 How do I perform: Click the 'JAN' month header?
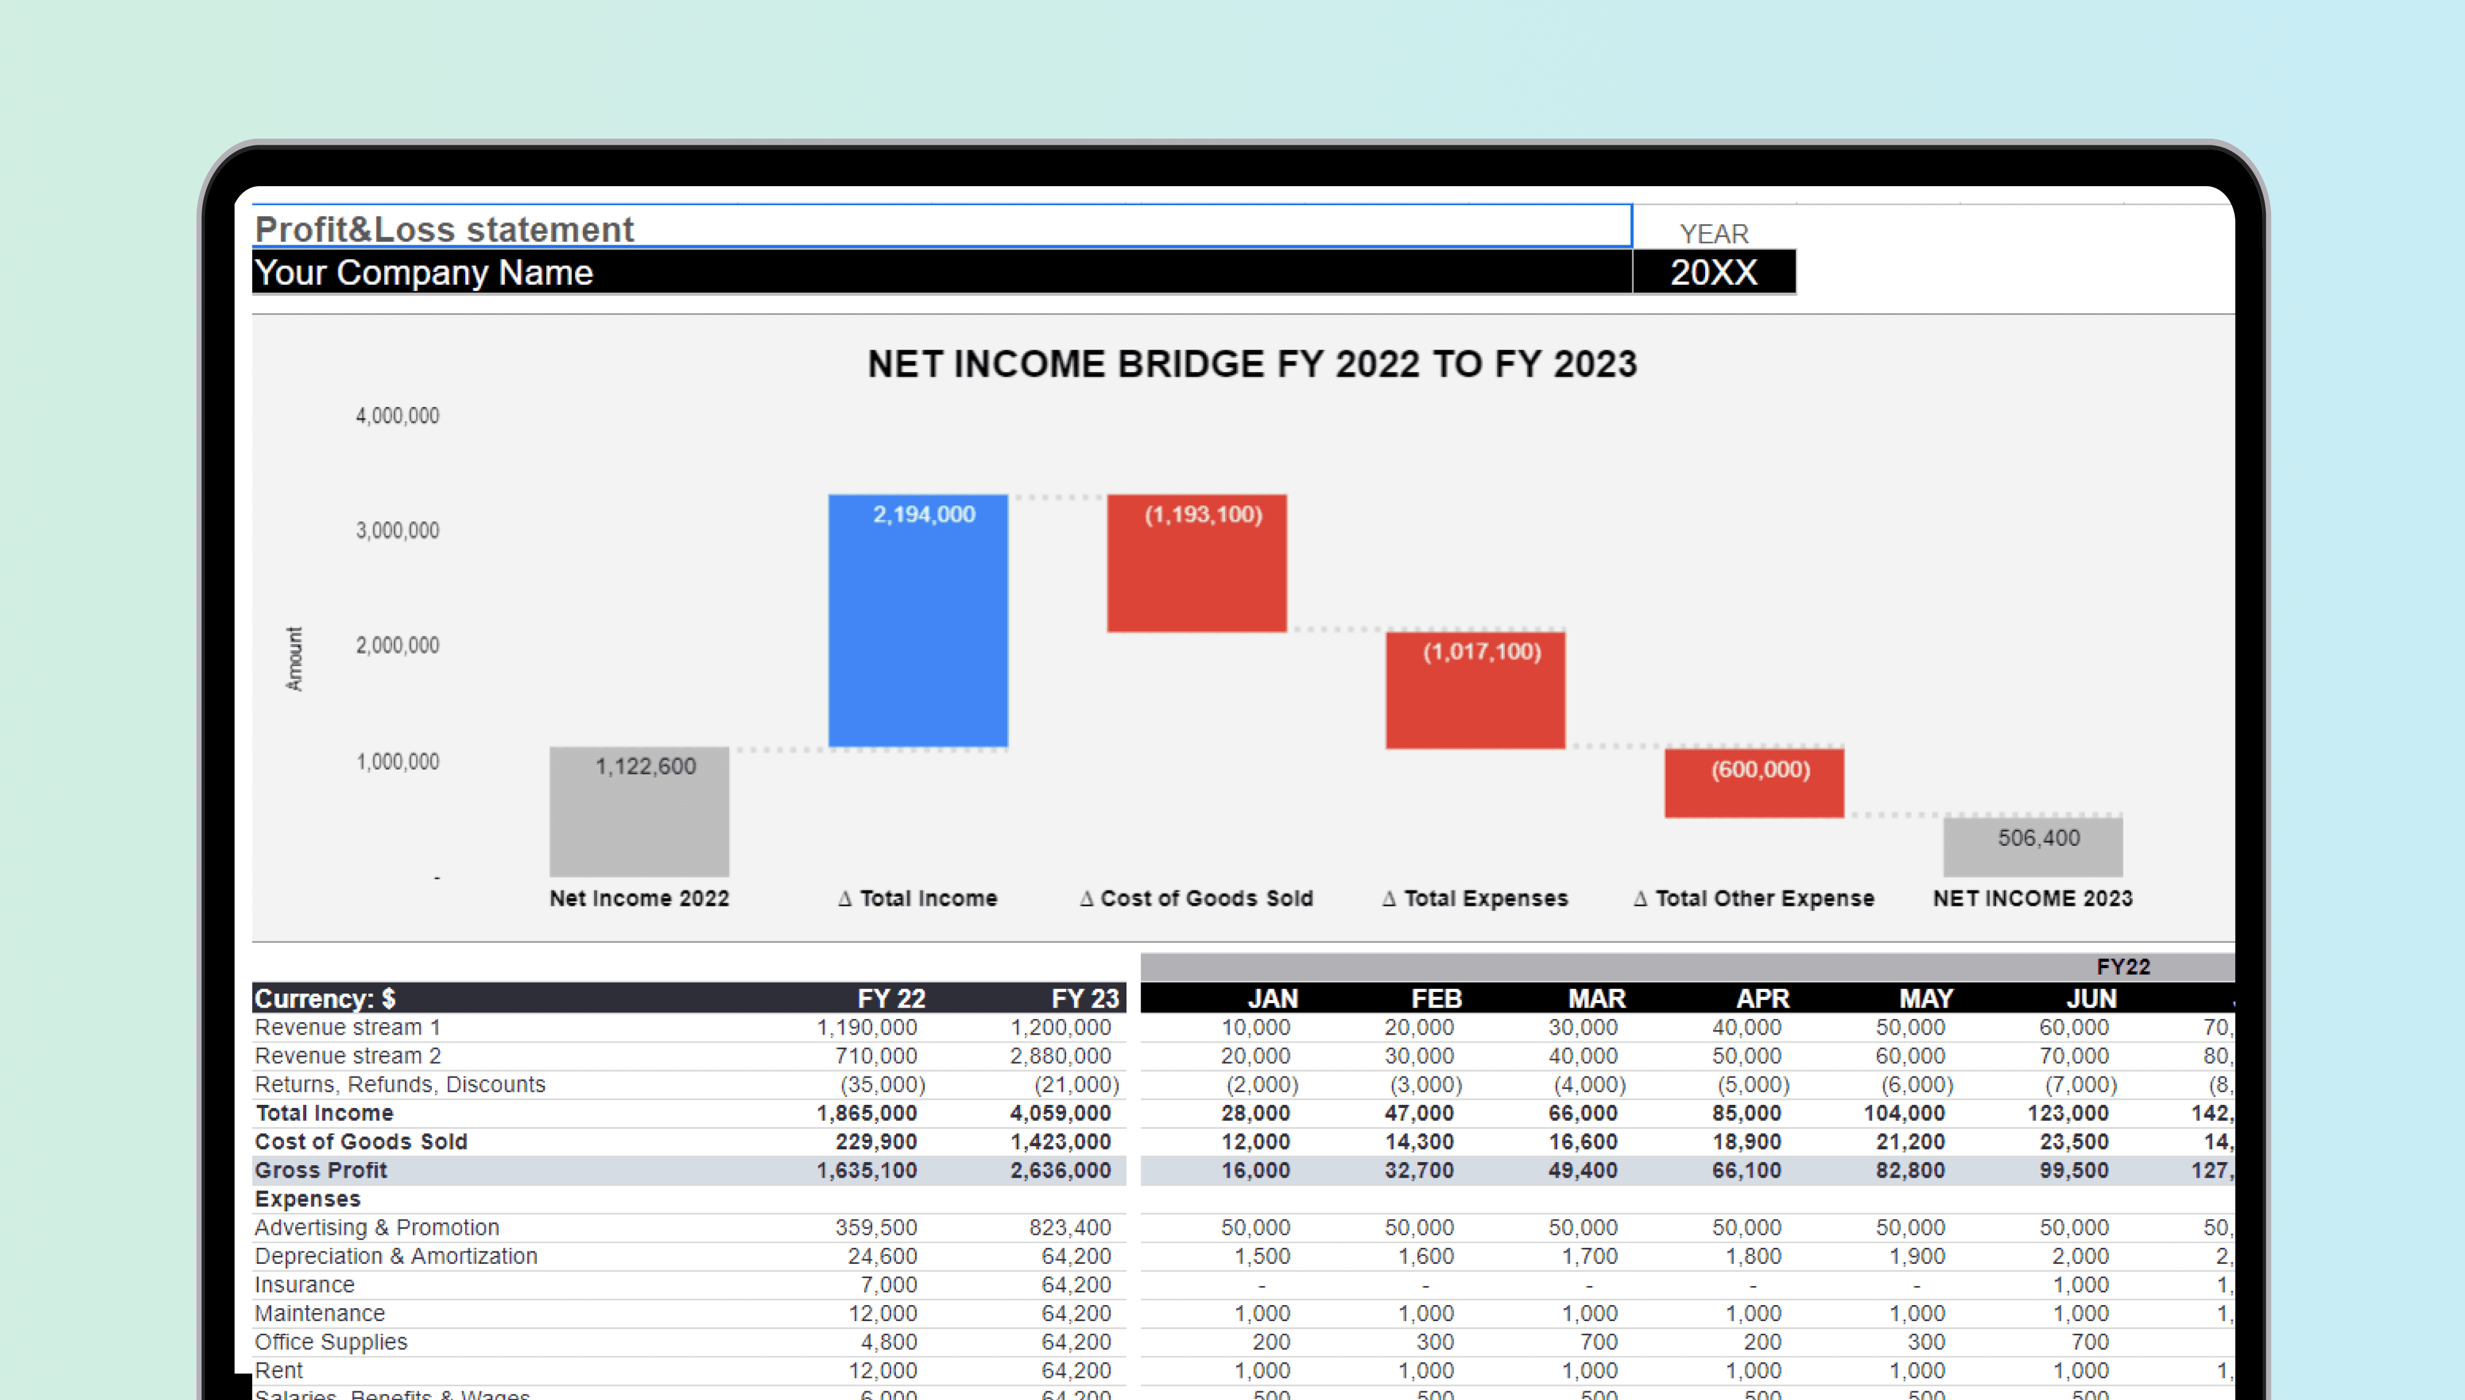click(x=1273, y=998)
